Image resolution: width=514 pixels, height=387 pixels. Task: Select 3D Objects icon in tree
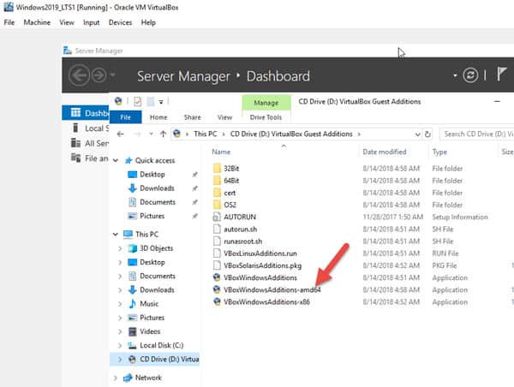click(132, 248)
